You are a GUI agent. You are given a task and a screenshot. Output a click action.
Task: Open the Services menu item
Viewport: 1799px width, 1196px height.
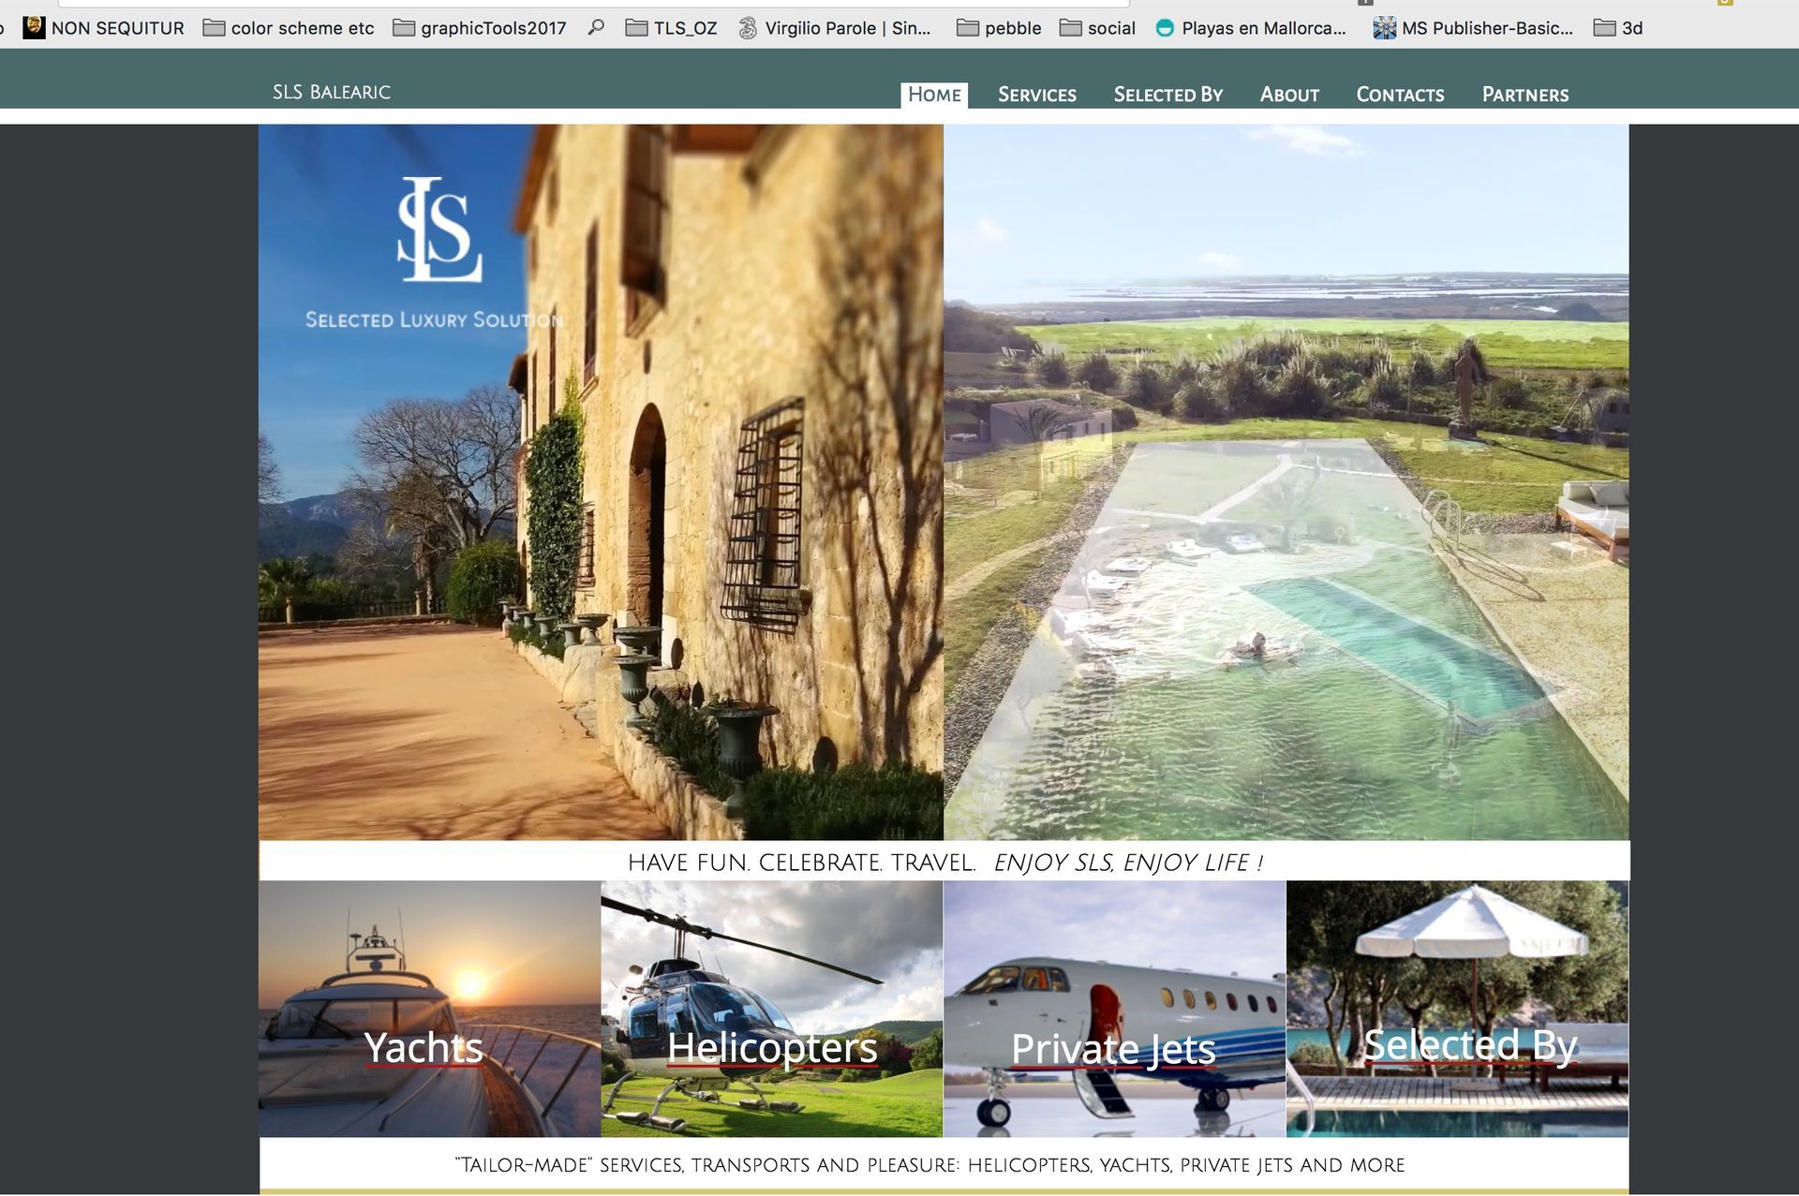[1036, 95]
